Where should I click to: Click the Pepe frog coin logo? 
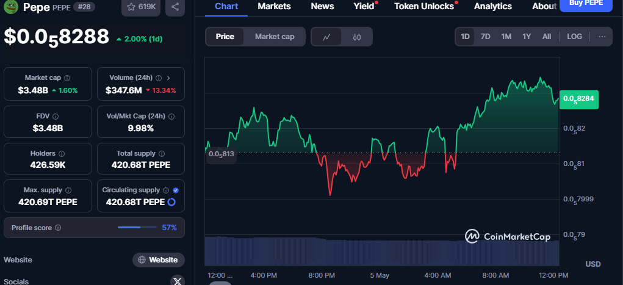[x=11, y=6]
